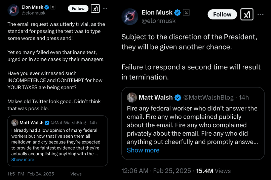271x180 pixels.
Task: Click X affiliation badge in the 12:06 AM tweet
Action: (187, 13)
